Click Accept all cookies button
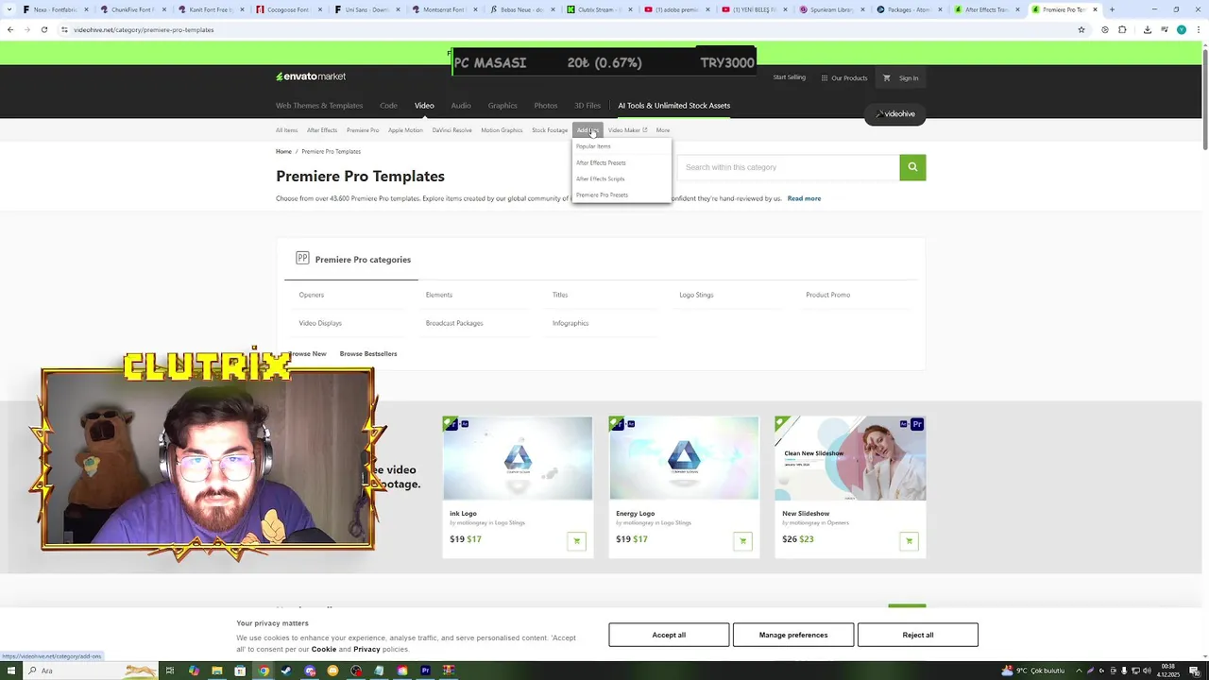Image resolution: width=1209 pixels, height=680 pixels. point(669,635)
